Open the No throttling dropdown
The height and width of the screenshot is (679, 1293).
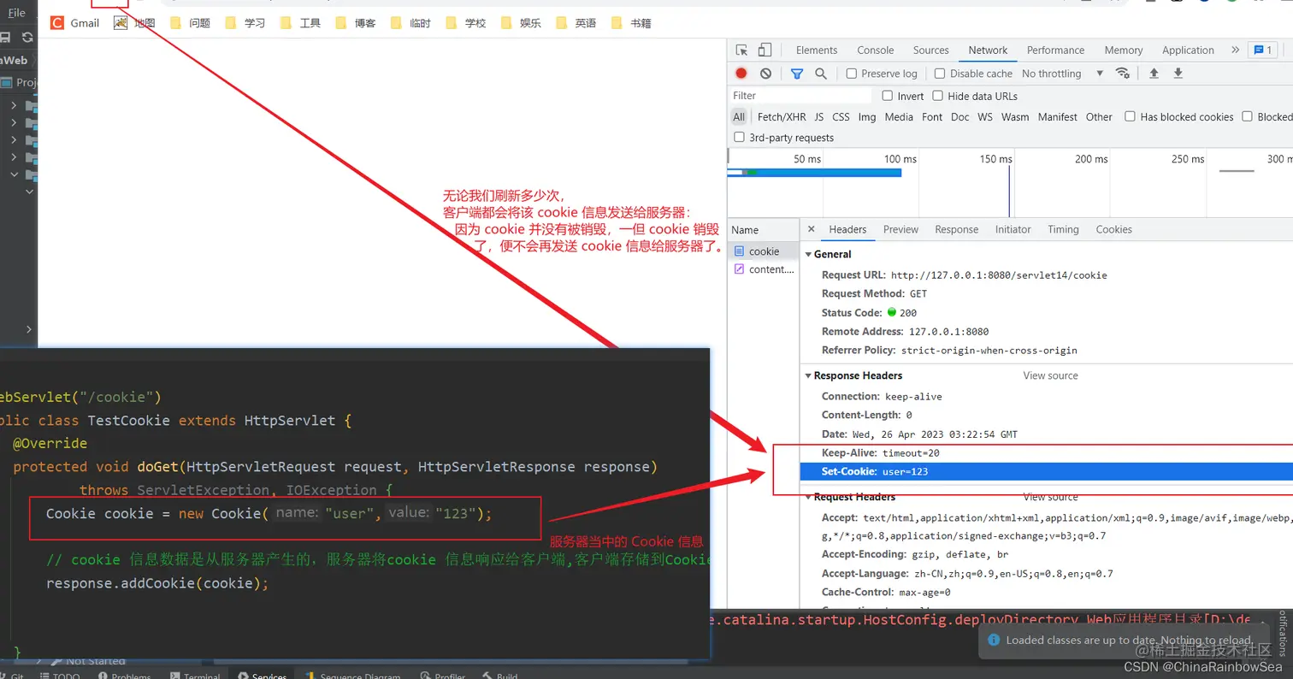1063,74
